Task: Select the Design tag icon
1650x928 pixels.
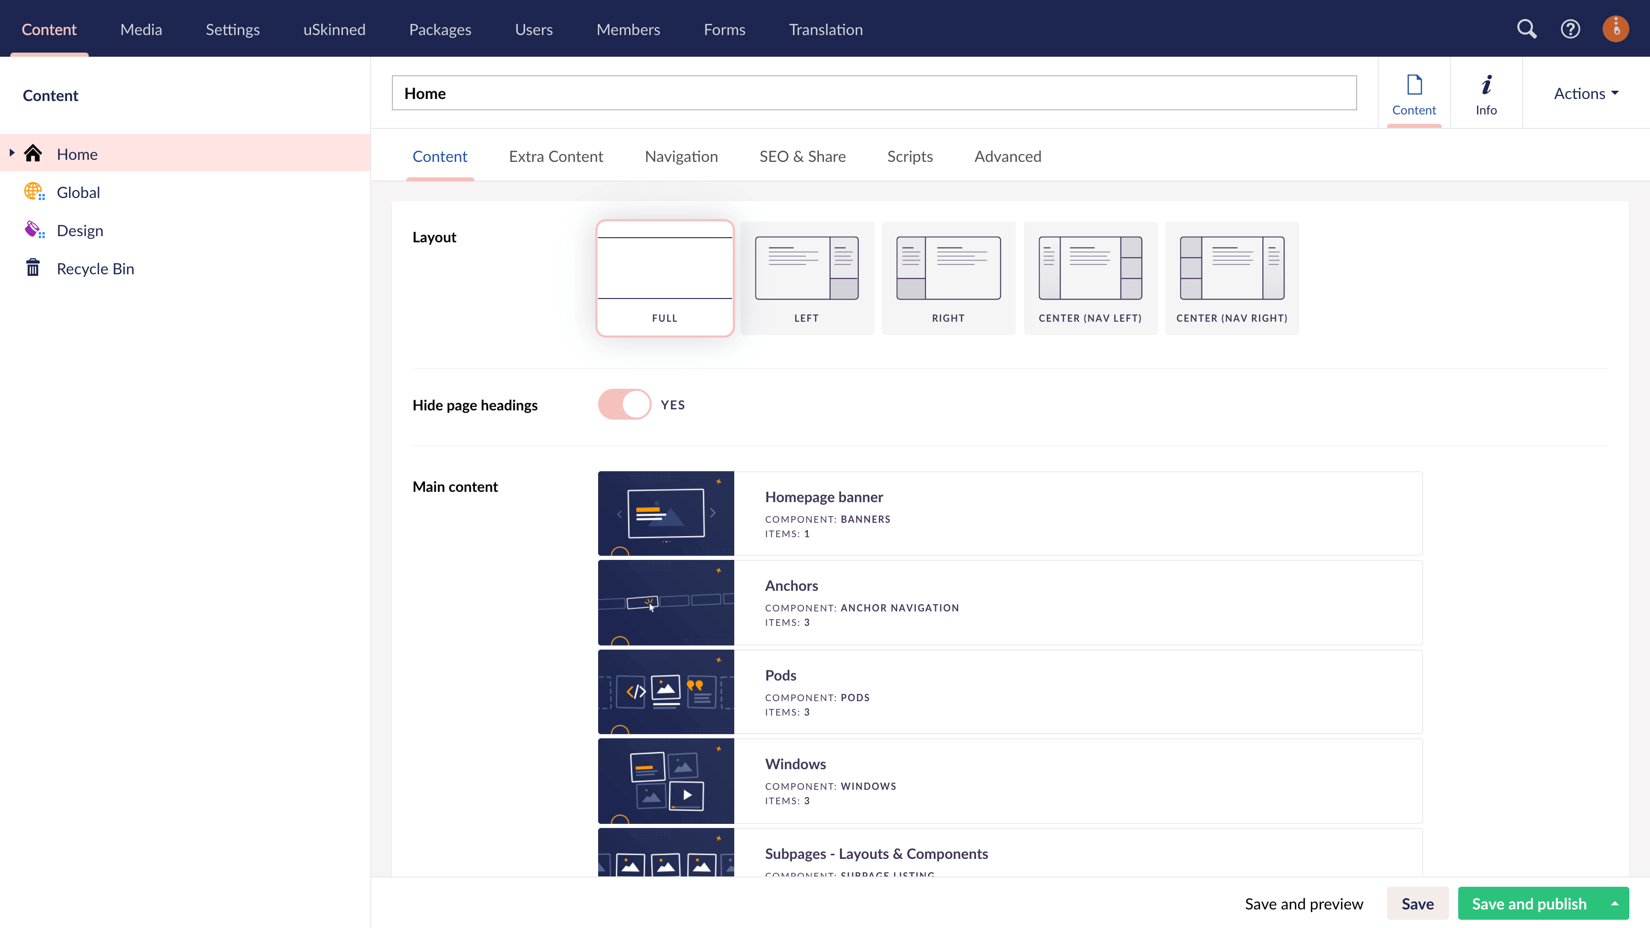Action: [34, 230]
